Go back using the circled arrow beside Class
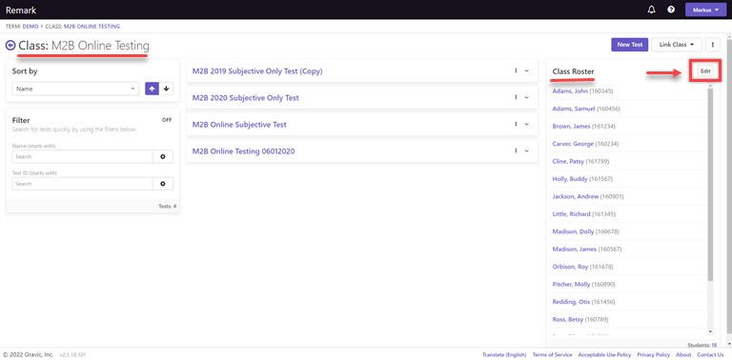Screen dimensions: 732x360 coord(10,45)
